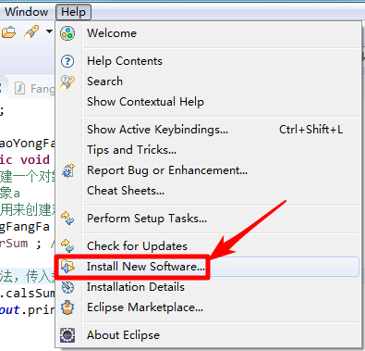Click the About Eclipse logo icon

tap(67, 335)
